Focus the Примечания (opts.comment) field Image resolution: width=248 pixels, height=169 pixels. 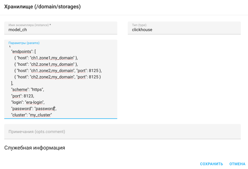coord(122,132)
